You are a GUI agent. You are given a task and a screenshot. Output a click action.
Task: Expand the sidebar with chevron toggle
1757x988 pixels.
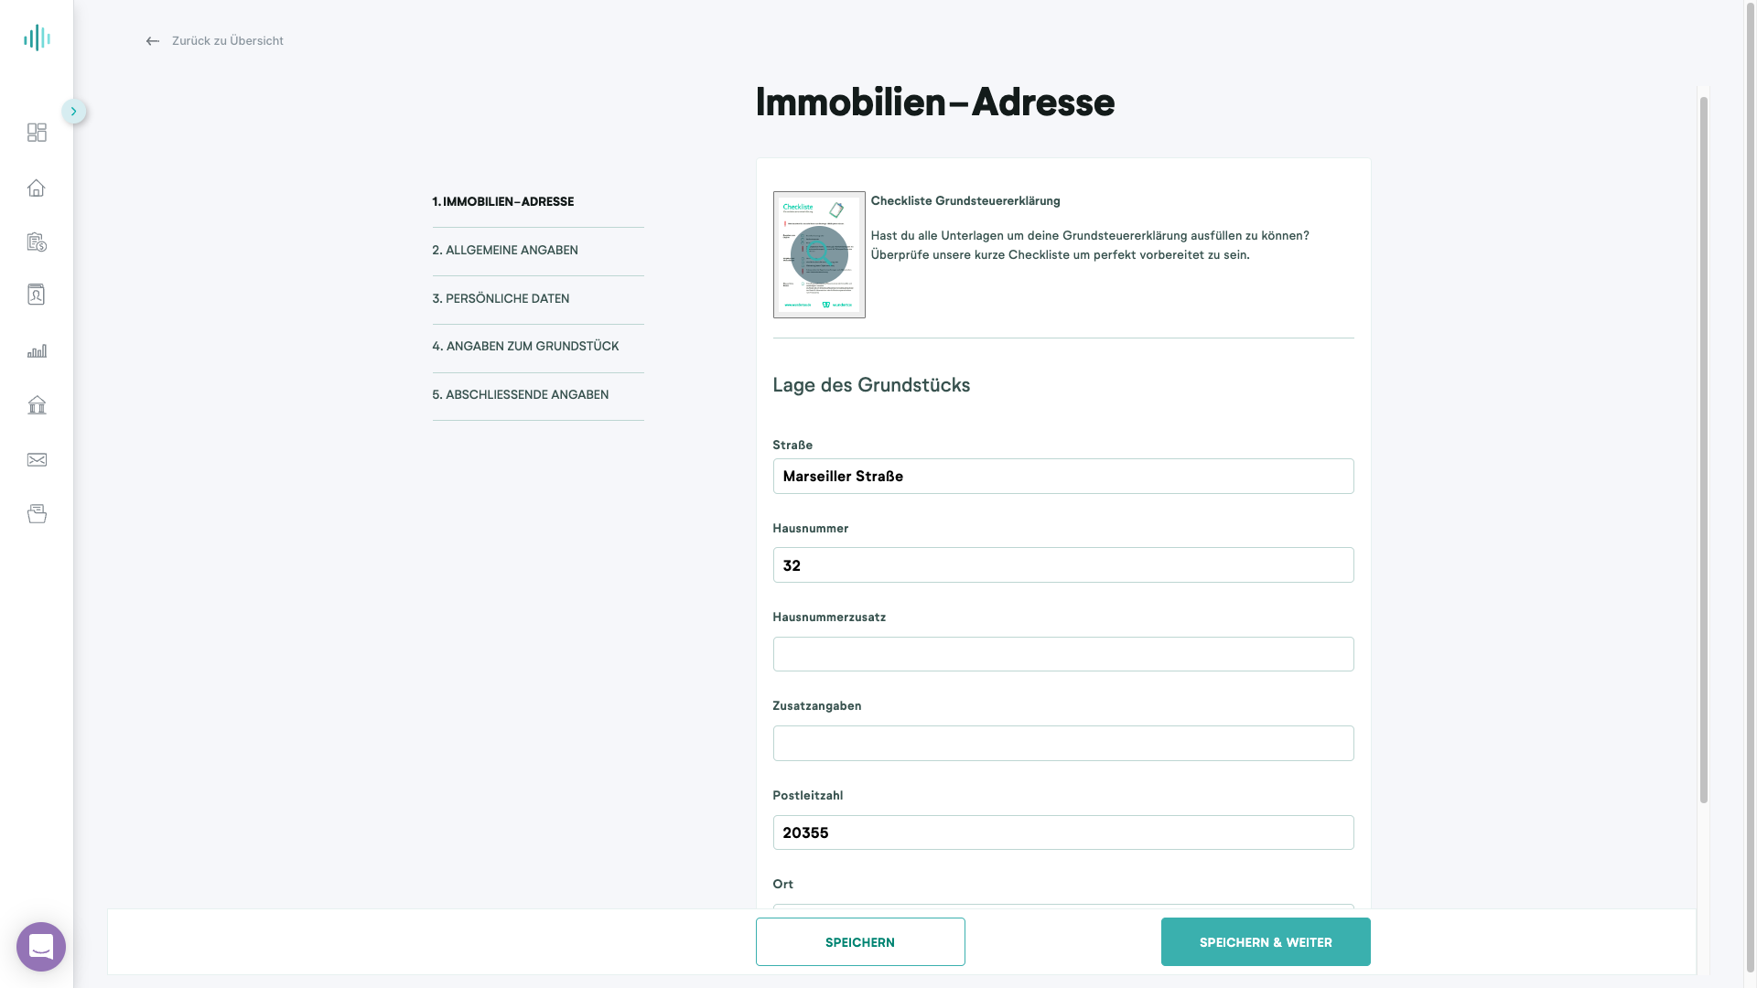coord(74,112)
